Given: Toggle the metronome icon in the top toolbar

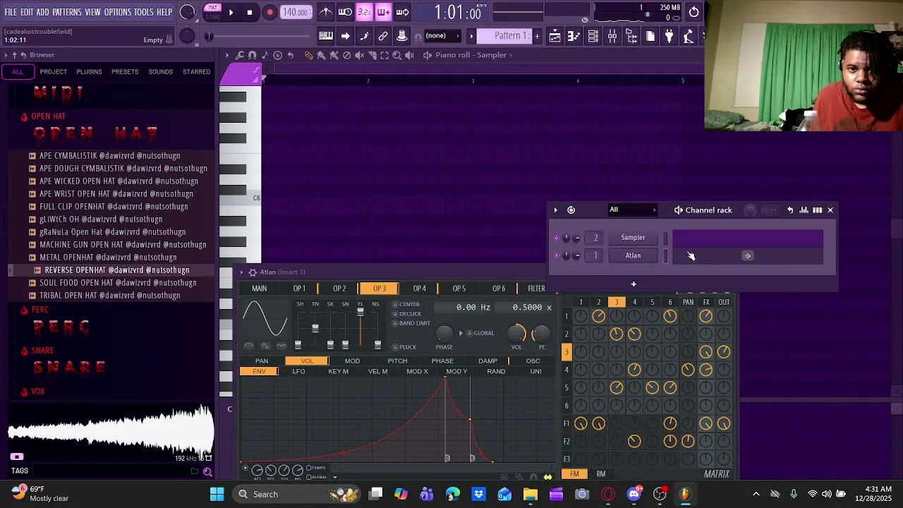Looking at the screenshot, I should point(326,12).
